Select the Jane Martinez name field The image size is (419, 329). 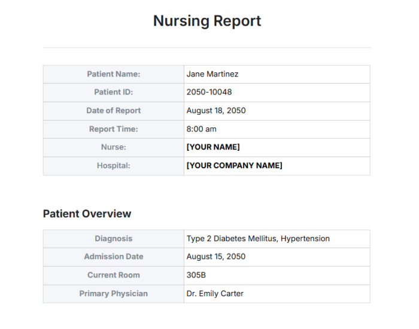(x=212, y=74)
